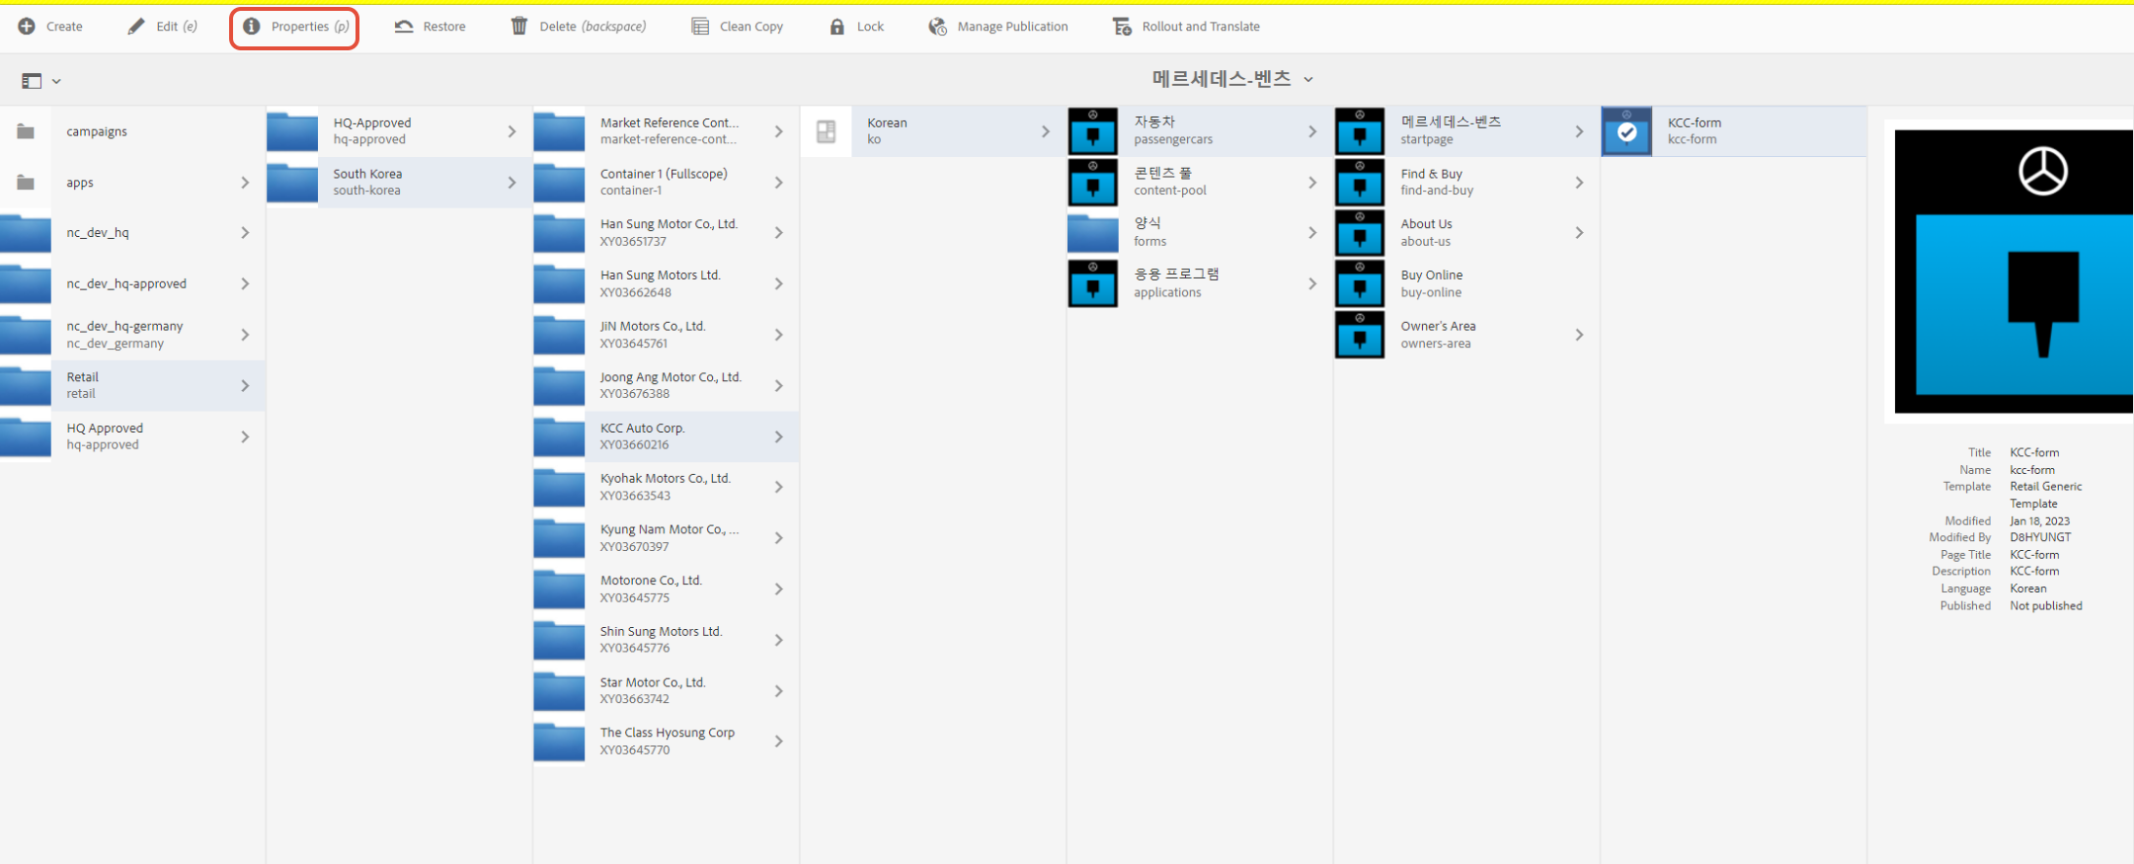
Task: Open Properties via the info icon
Action: point(252,27)
